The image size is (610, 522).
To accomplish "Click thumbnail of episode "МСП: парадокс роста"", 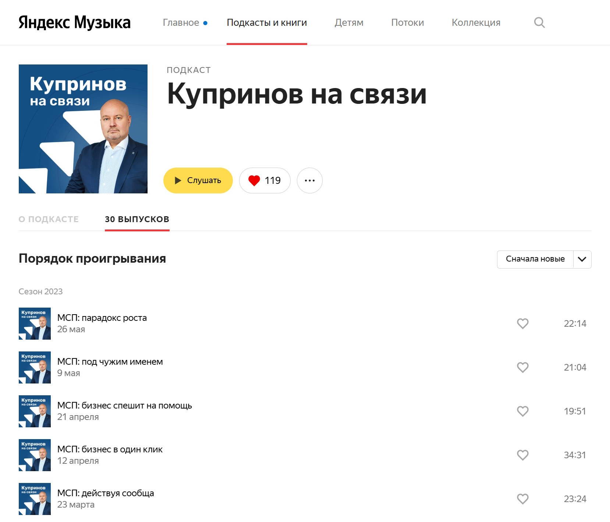I will coord(35,323).
